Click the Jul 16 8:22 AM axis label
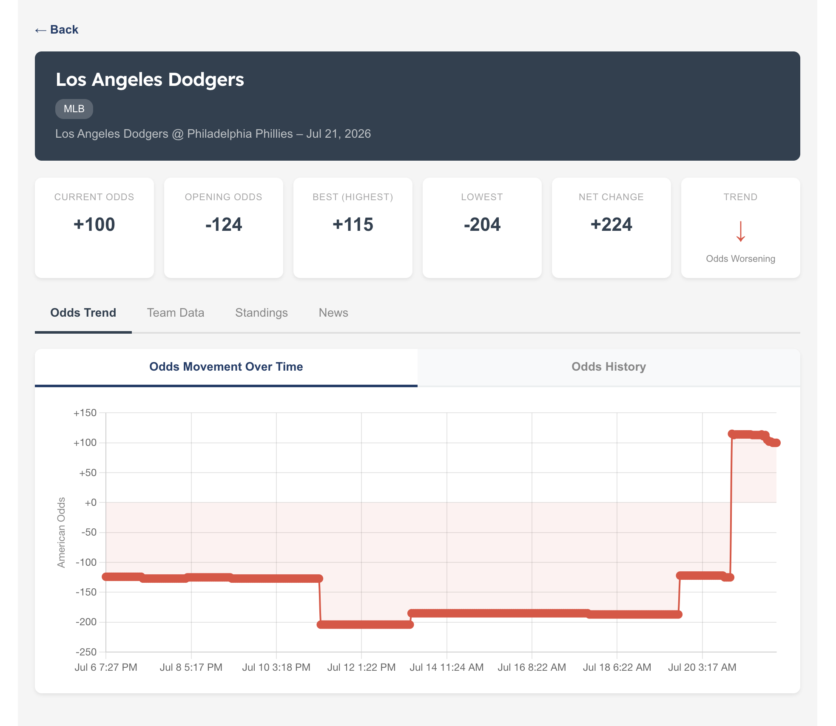The height and width of the screenshot is (726, 836). (x=532, y=667)
